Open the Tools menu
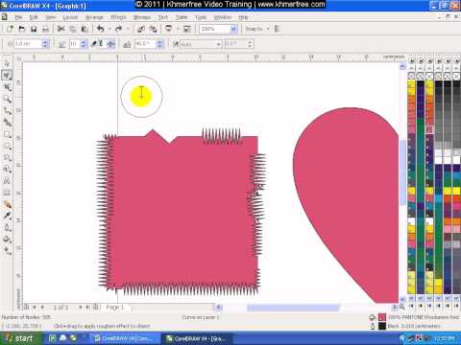Viewport: 461px width, 345px height. click(x=201, y=17)
